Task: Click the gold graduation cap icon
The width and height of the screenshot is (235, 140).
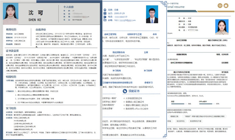Action: [220, 5]
